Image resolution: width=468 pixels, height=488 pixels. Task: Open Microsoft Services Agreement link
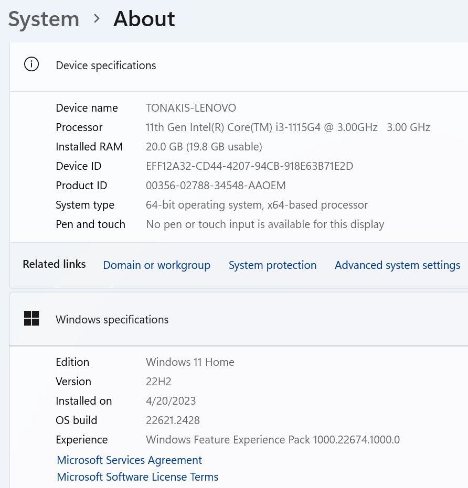pyautogui.click(x=129, y=460)
